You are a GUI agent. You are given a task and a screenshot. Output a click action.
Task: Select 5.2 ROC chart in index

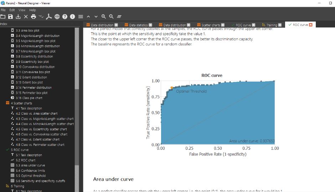(25, 160)
